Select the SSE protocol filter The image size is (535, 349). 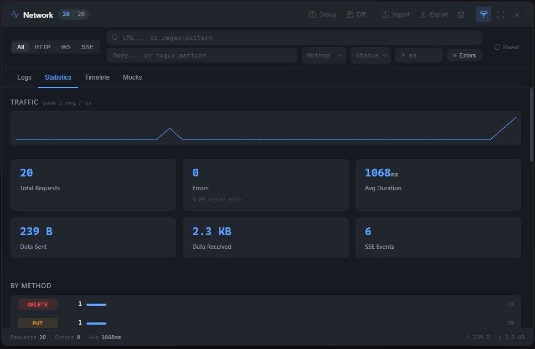(87, 47)
